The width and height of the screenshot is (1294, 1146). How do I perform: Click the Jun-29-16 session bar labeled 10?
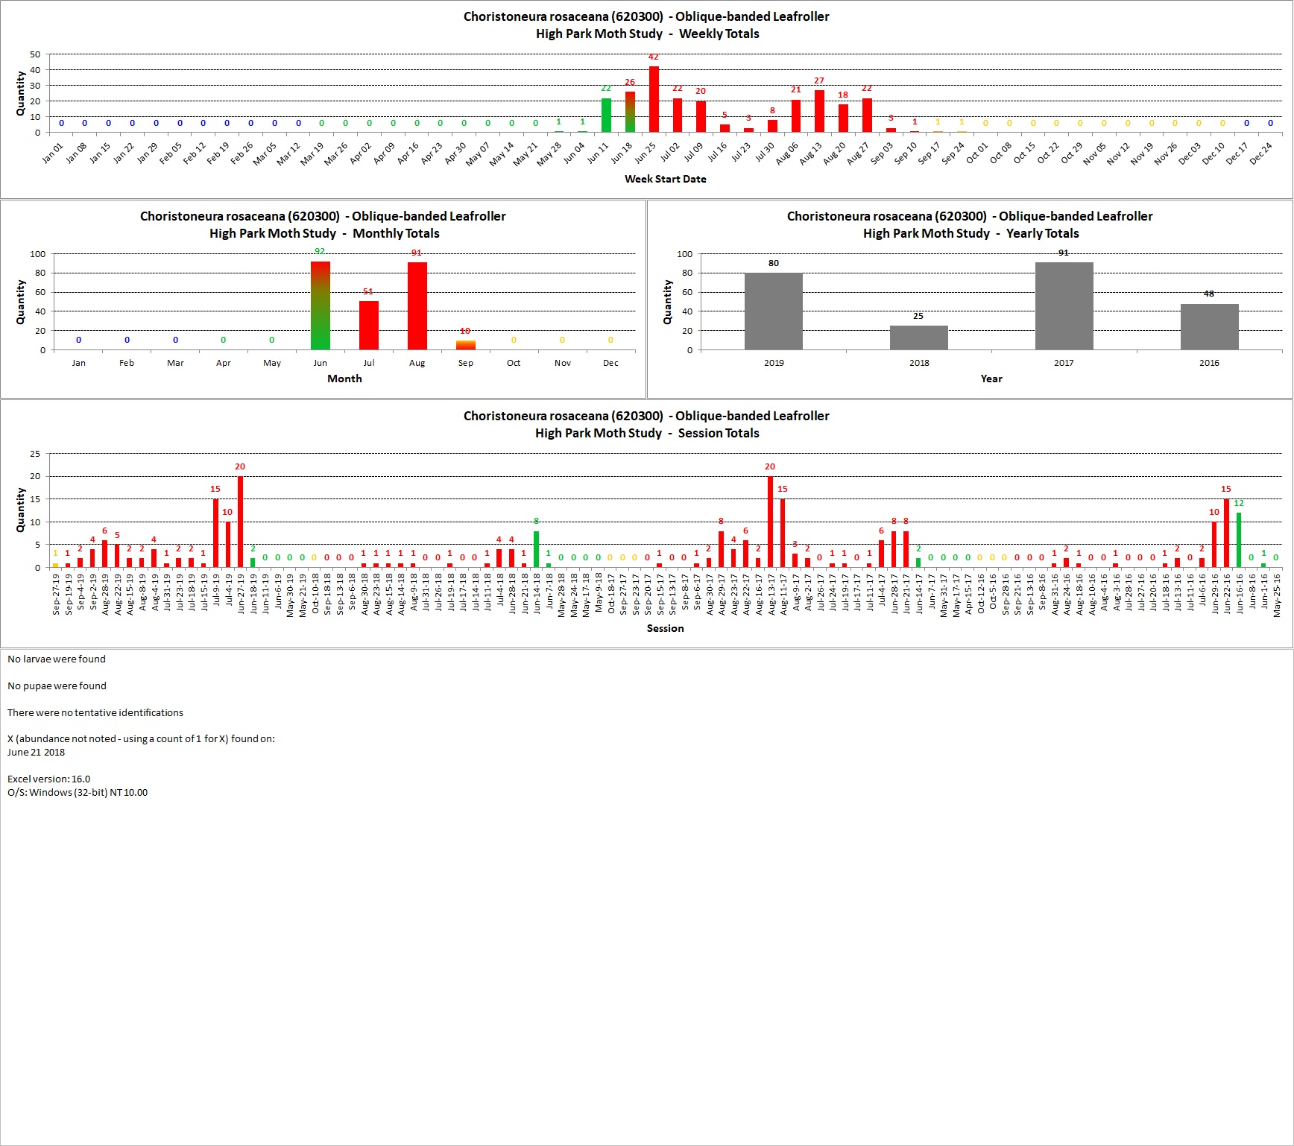1214,545
